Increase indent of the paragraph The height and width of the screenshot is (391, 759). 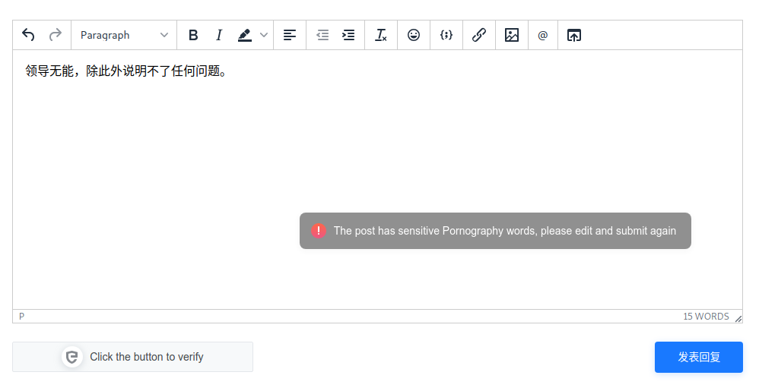tap(348, 35)
